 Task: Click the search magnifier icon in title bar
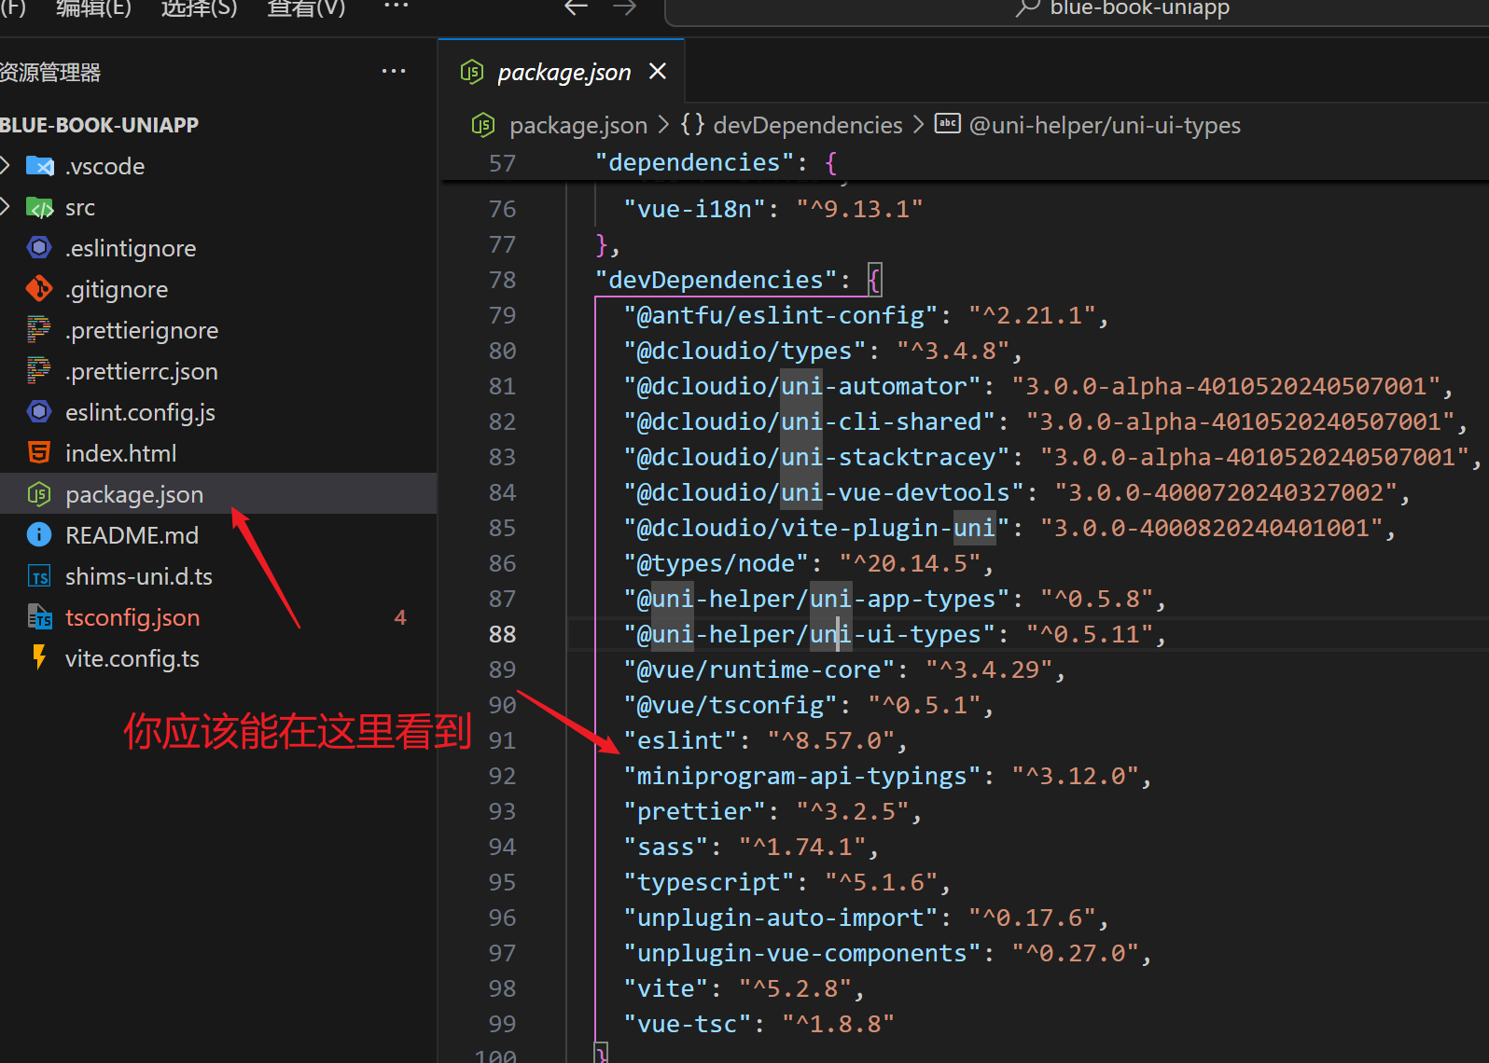coord(1028,8)
